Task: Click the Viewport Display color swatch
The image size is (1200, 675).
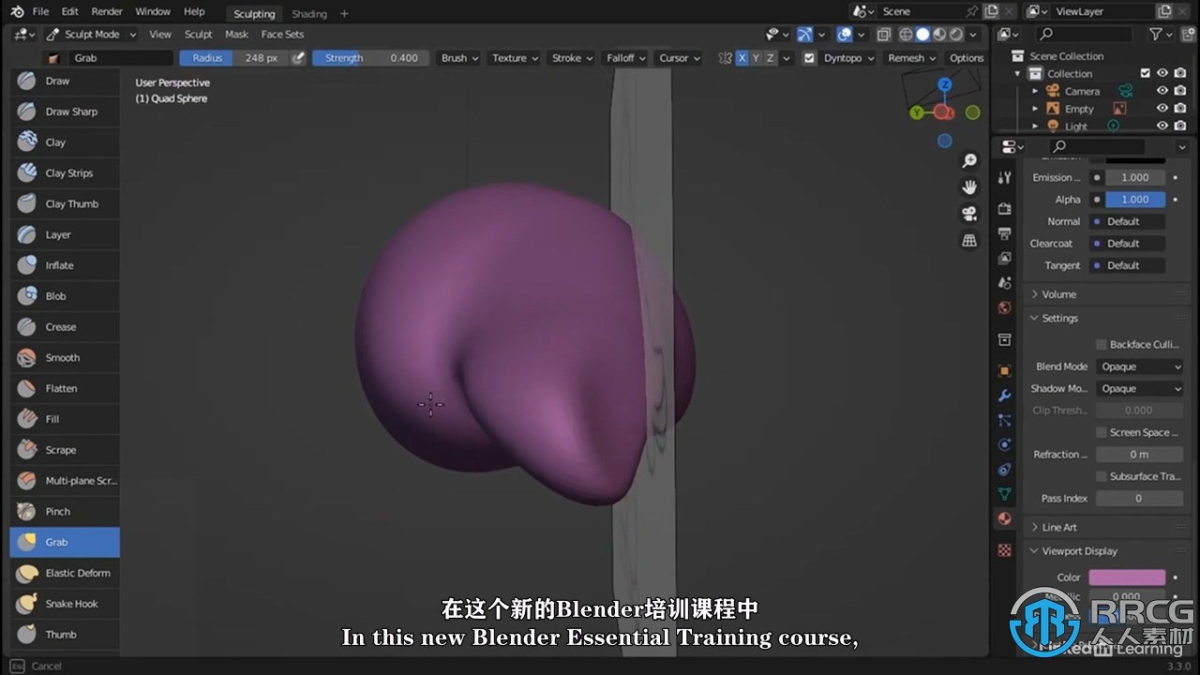Action: tap(1126, 577)
